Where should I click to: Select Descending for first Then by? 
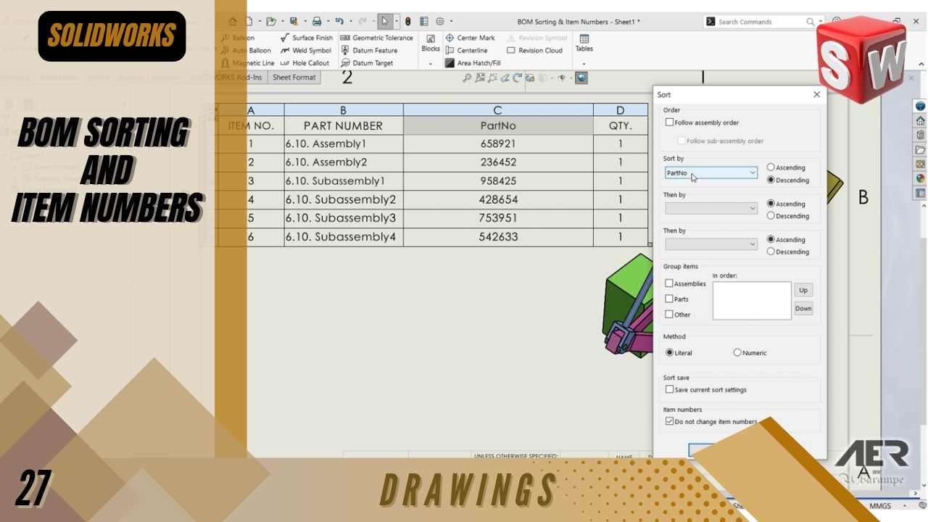click(x=771, y=216)
